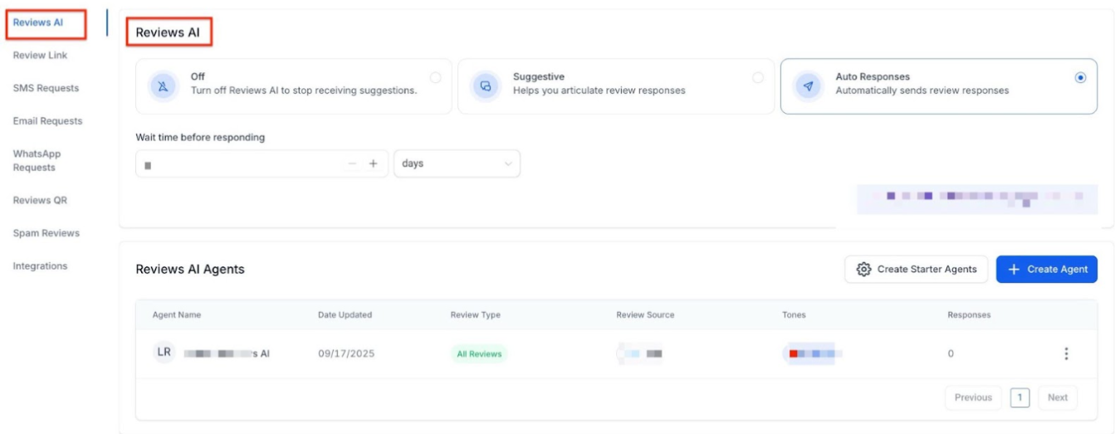The height and width of the screenshot is (434, 1115).
Task: Click the Previous pagination button
Action: (x=973, y=397)
